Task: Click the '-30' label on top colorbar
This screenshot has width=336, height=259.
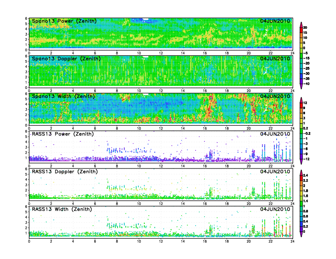Action: (306, 74)
